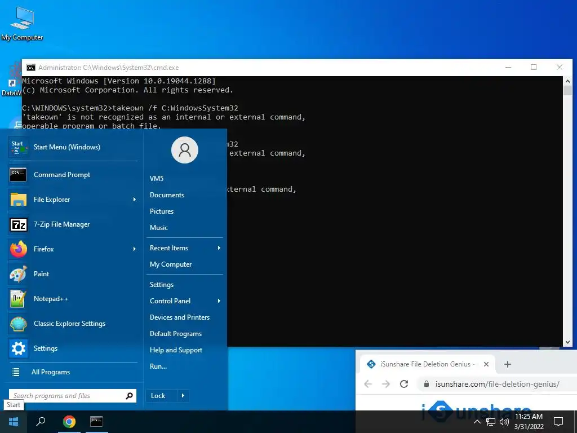577x433 pixels.
Task: Open a new Chrome tab
Action: (x=508, y=364)
